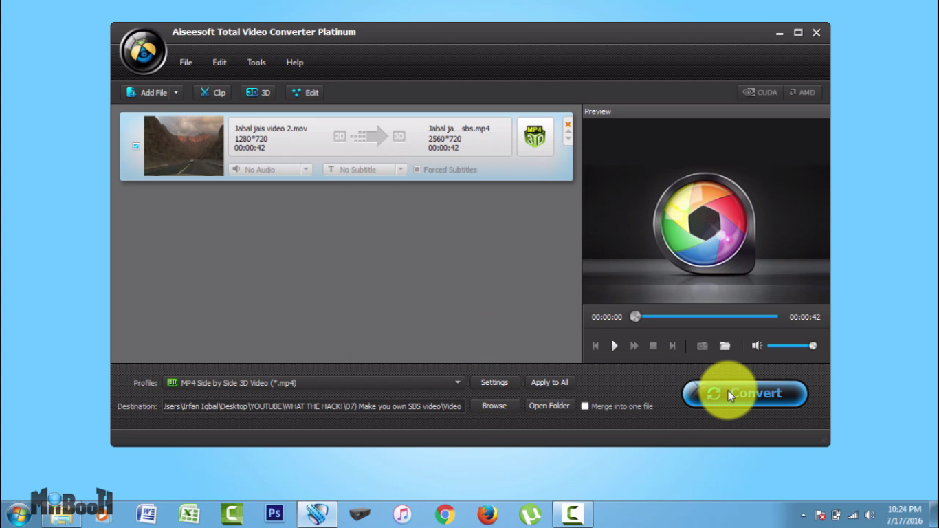Open the Tools menu
Image resolution: width=939 pixels, height=528 pixels.
click(256, 63)
